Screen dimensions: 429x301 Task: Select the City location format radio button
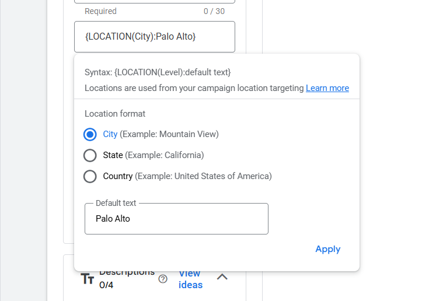tap(90, 135)
